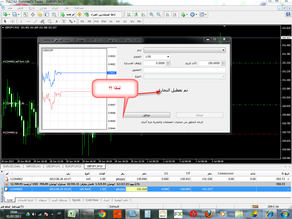This screenshot has width=292, height=219.
Task: Increase stop loss value with up arrow
Action: pyautogui.click(x=168, y=62)
